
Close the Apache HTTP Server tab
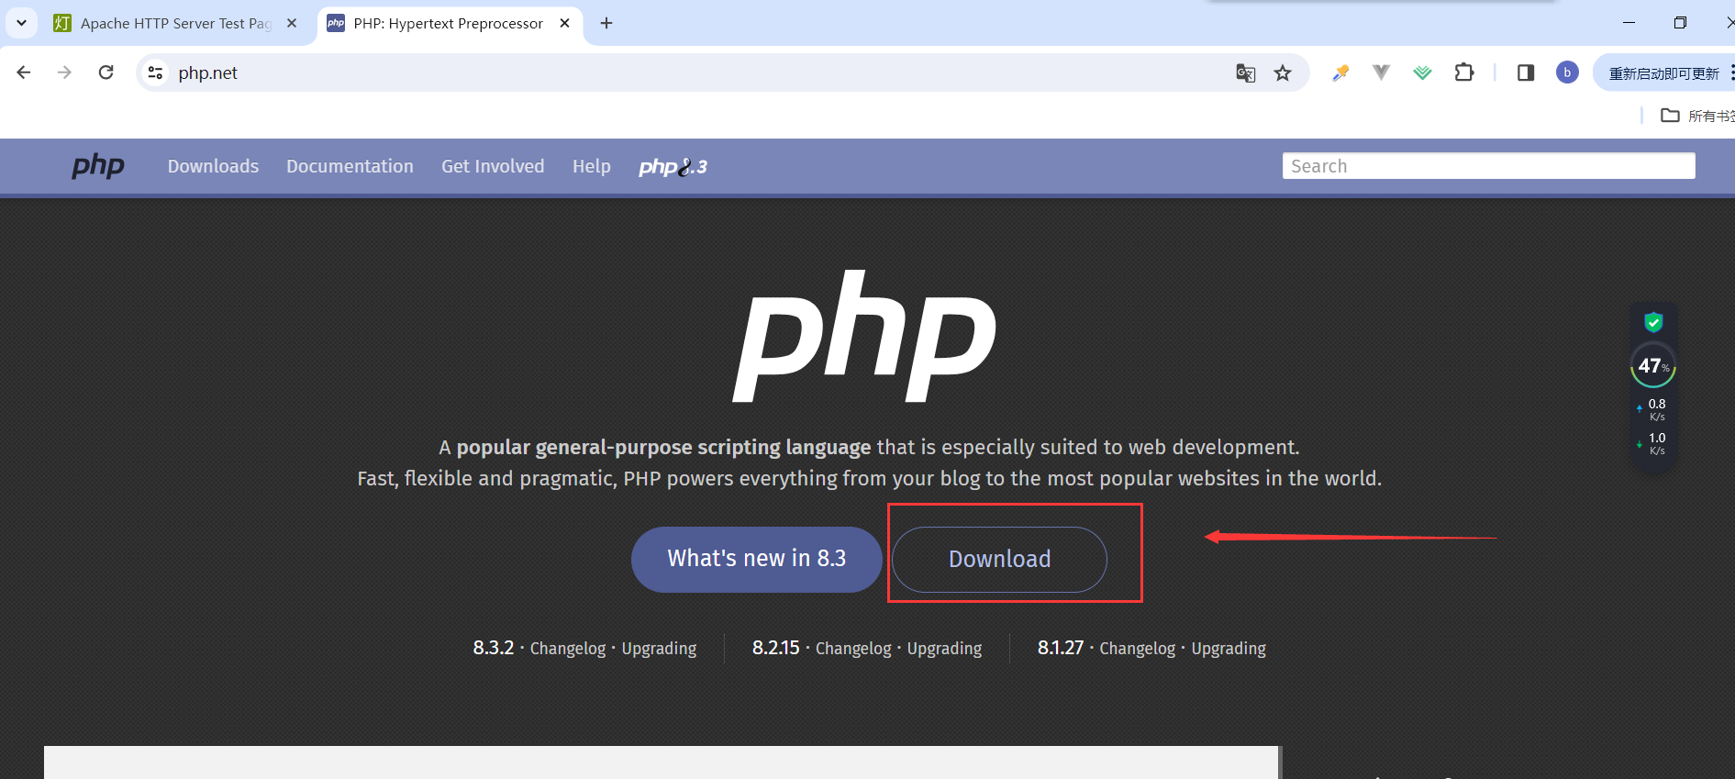tap(292, 23)
